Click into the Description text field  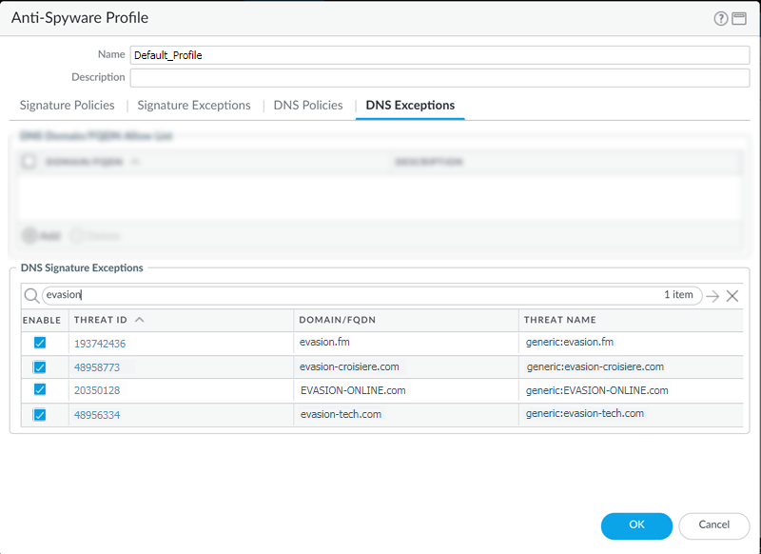pyautogui.click(x=439, y=78)
